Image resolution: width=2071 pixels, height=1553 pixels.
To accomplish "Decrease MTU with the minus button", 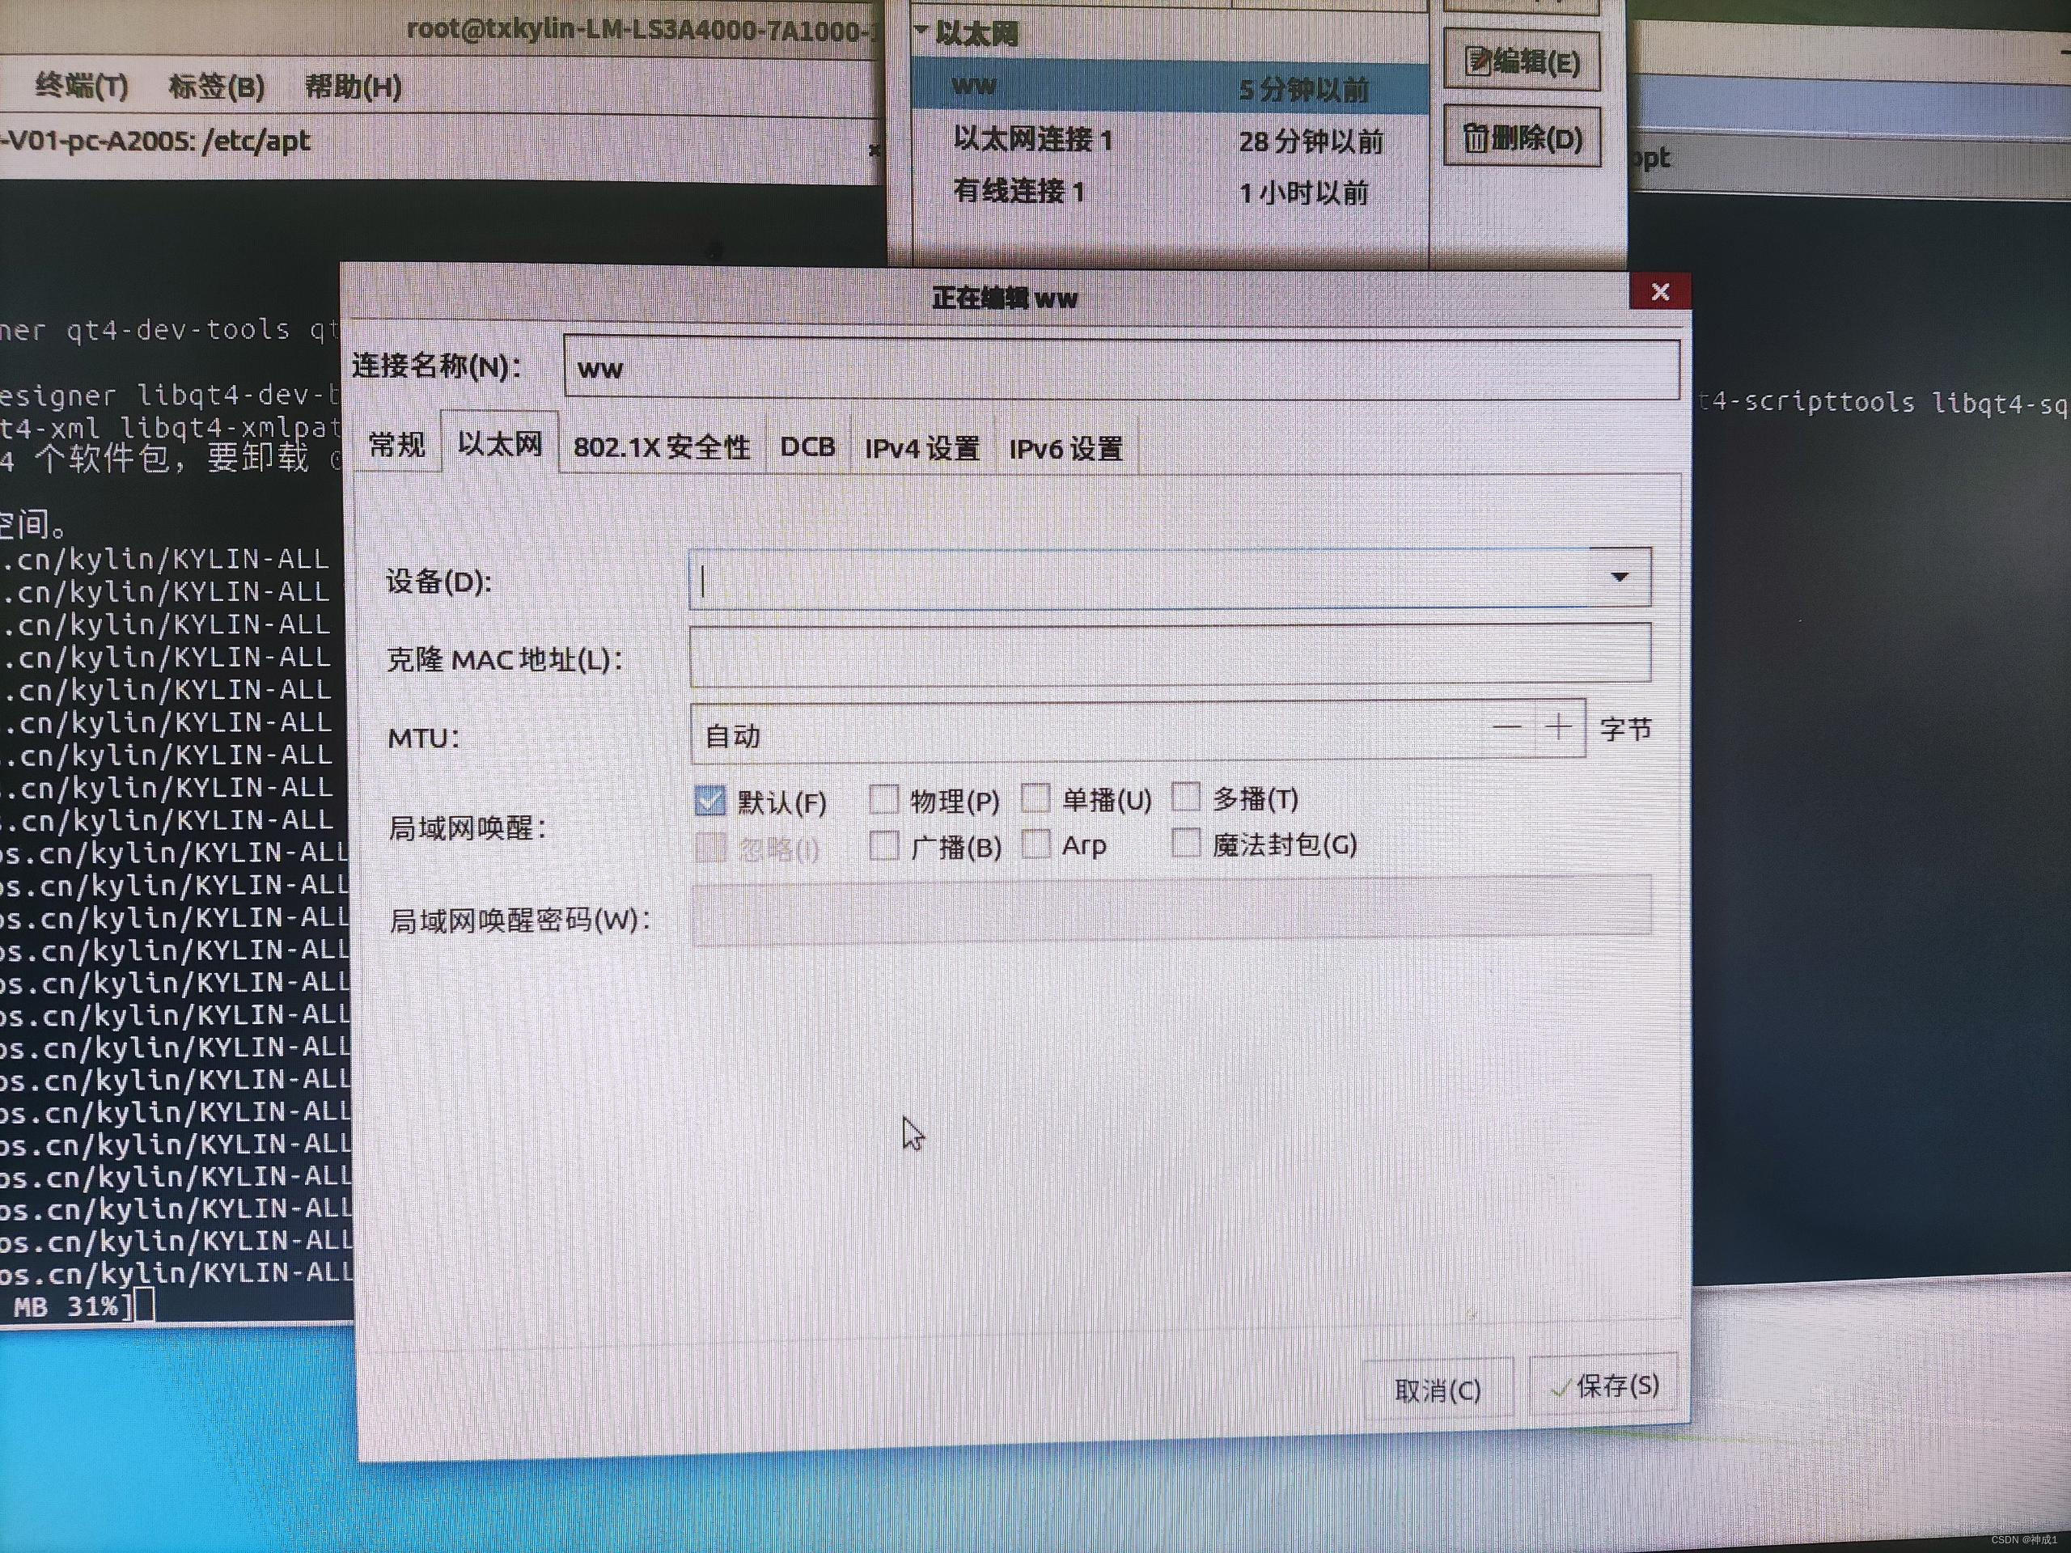I will [x=1507, y=727].
